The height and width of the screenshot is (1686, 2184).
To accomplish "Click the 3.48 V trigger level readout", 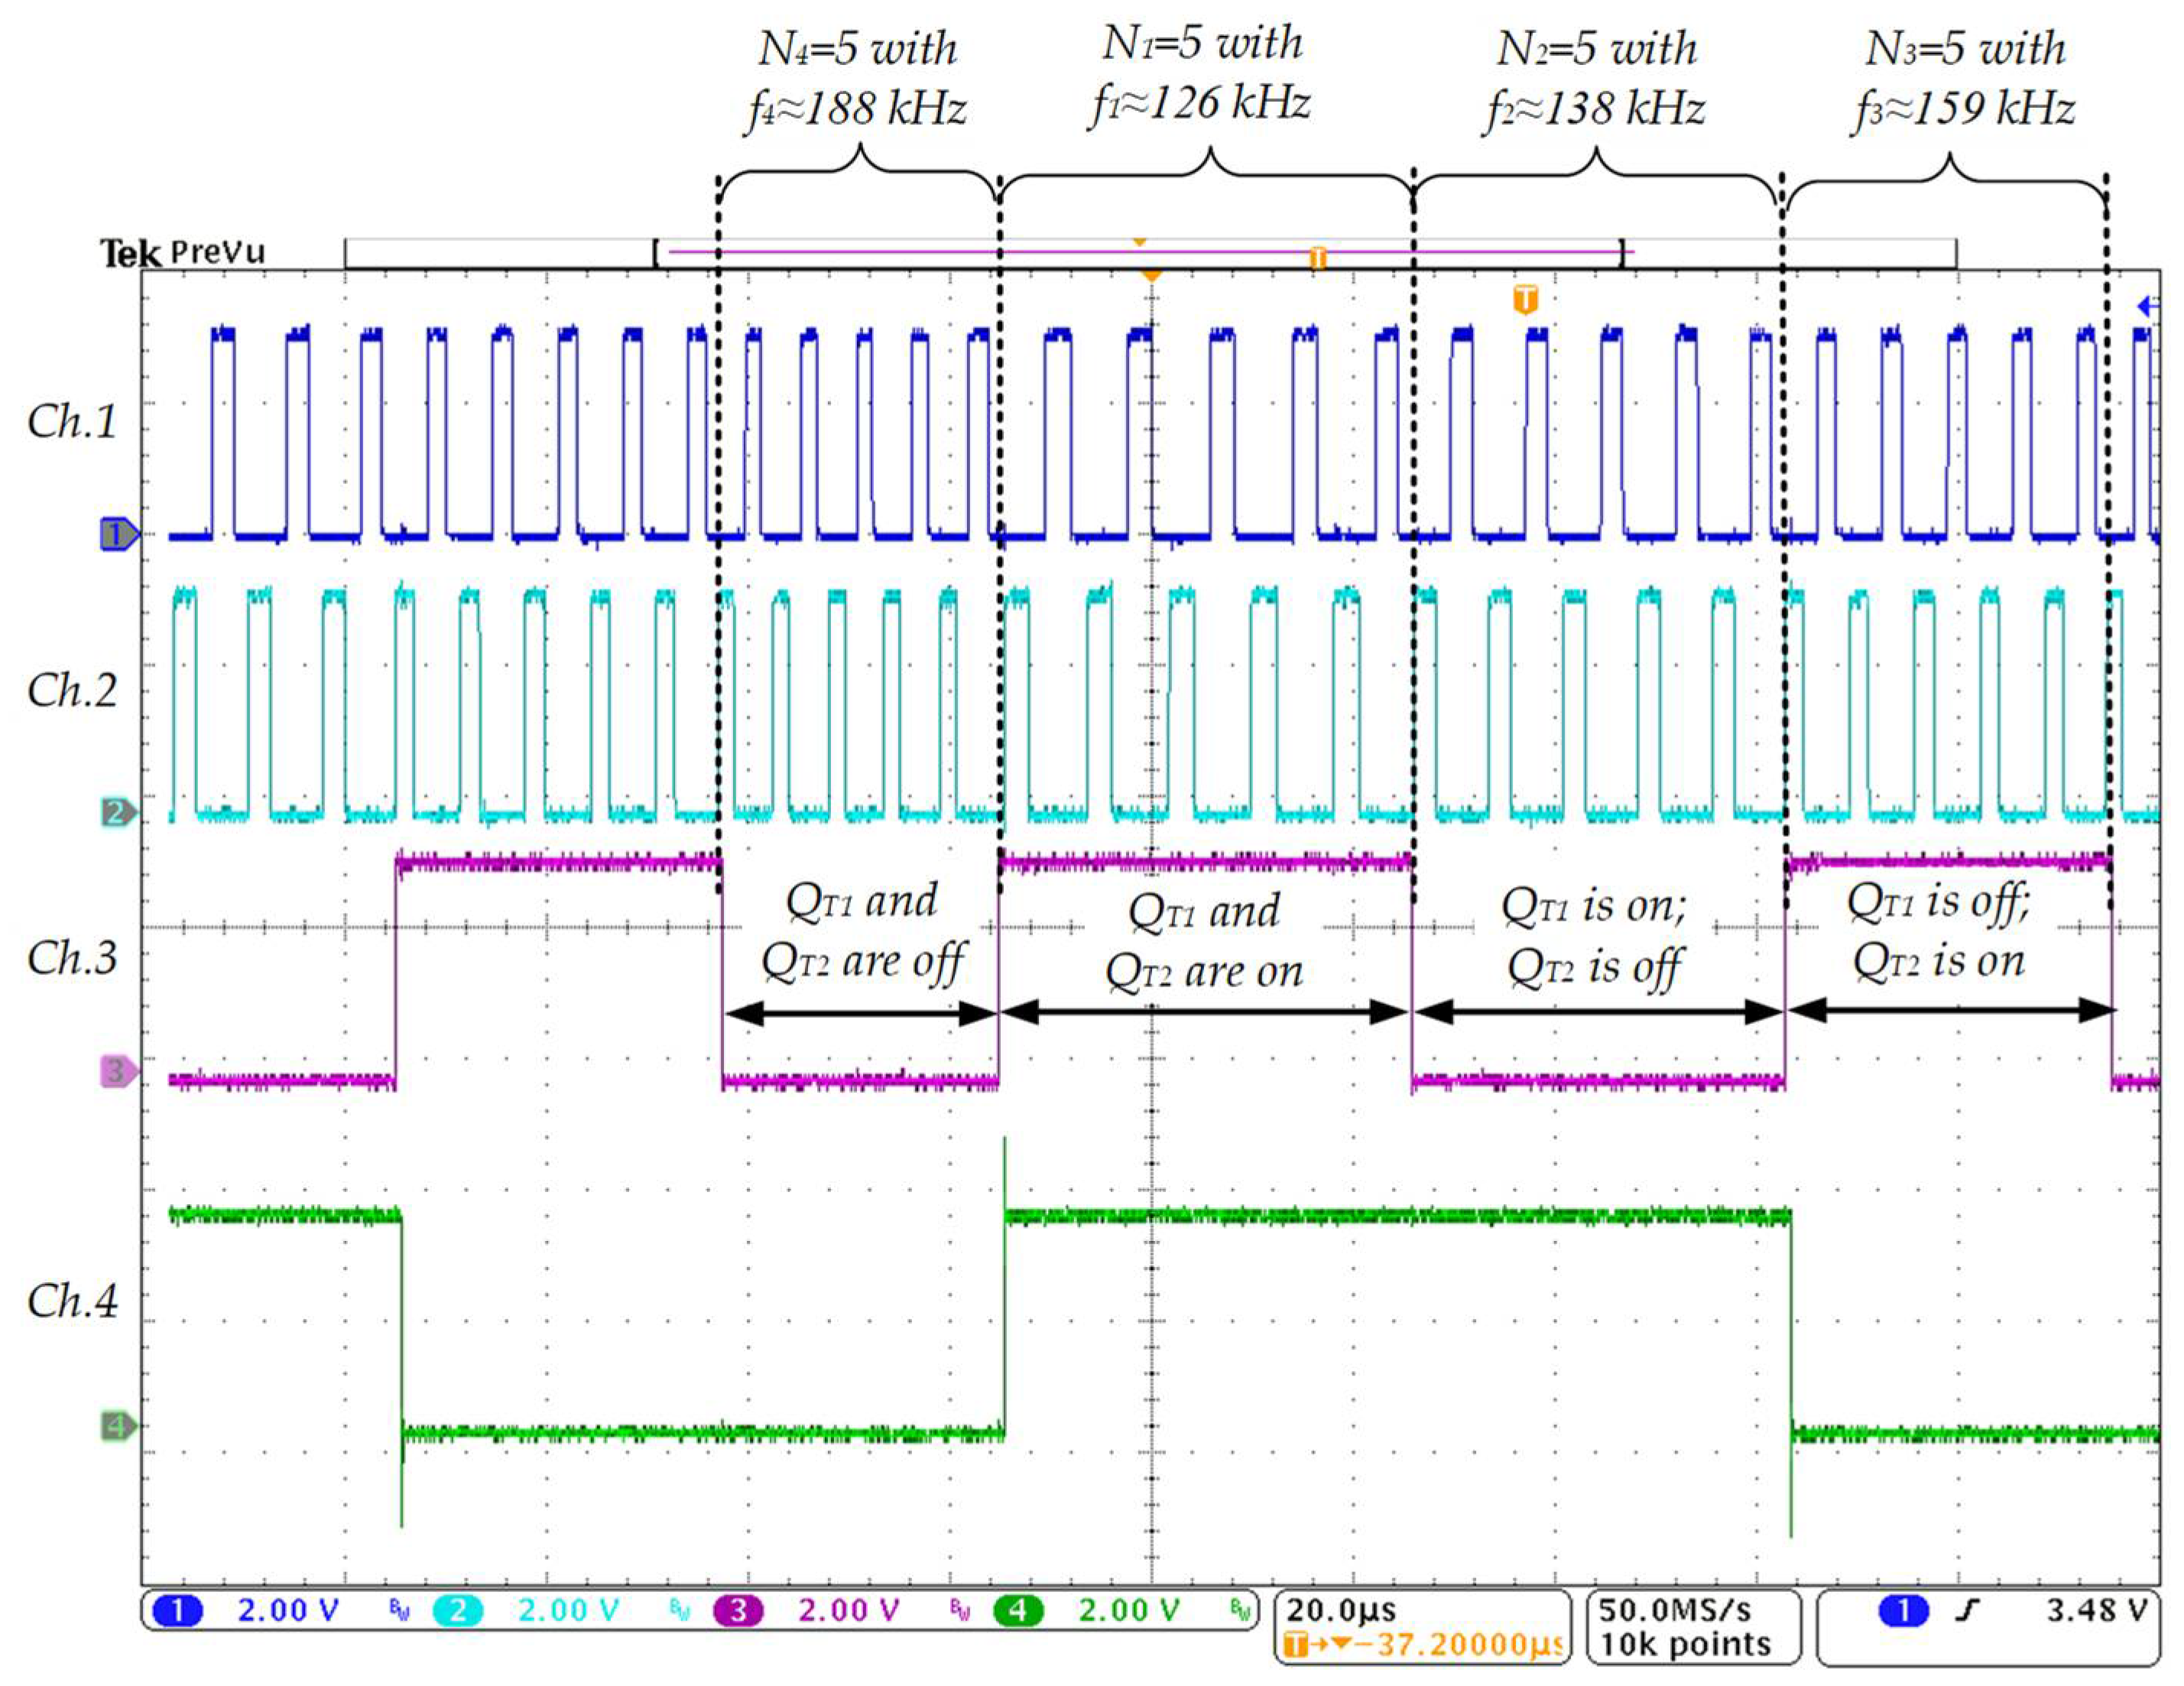I will [x=2095, y=1610].
